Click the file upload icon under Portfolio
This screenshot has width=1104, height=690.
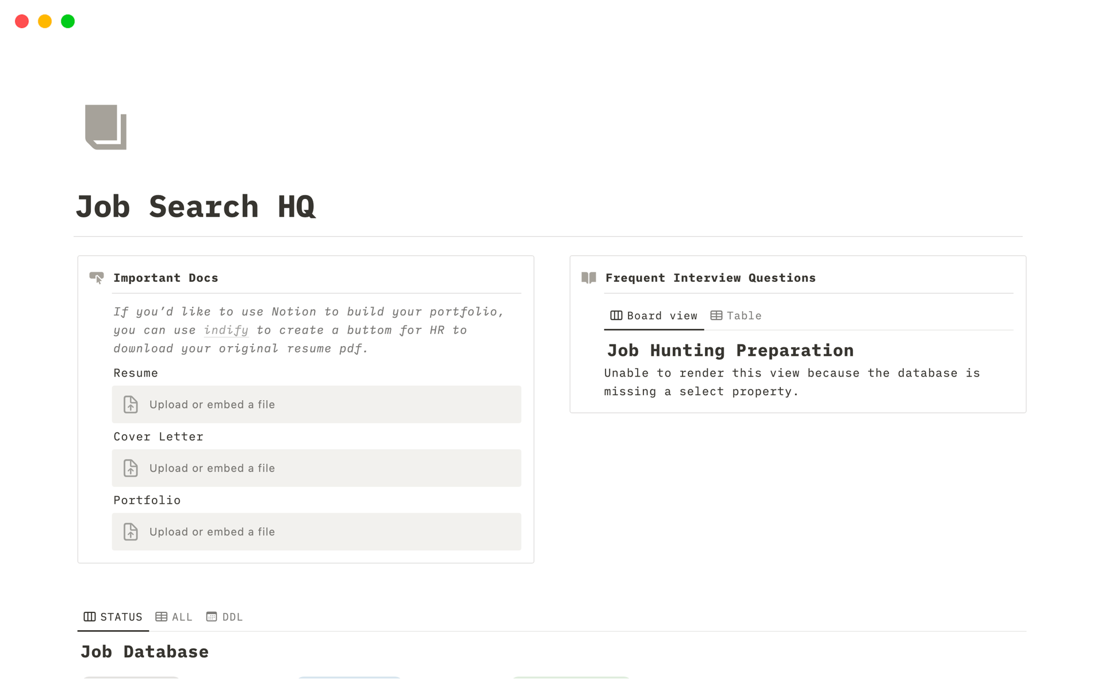(131, 532)
